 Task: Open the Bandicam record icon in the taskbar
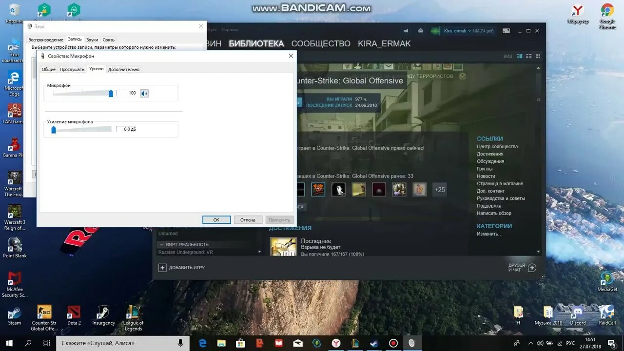click(x=393, y=343)
